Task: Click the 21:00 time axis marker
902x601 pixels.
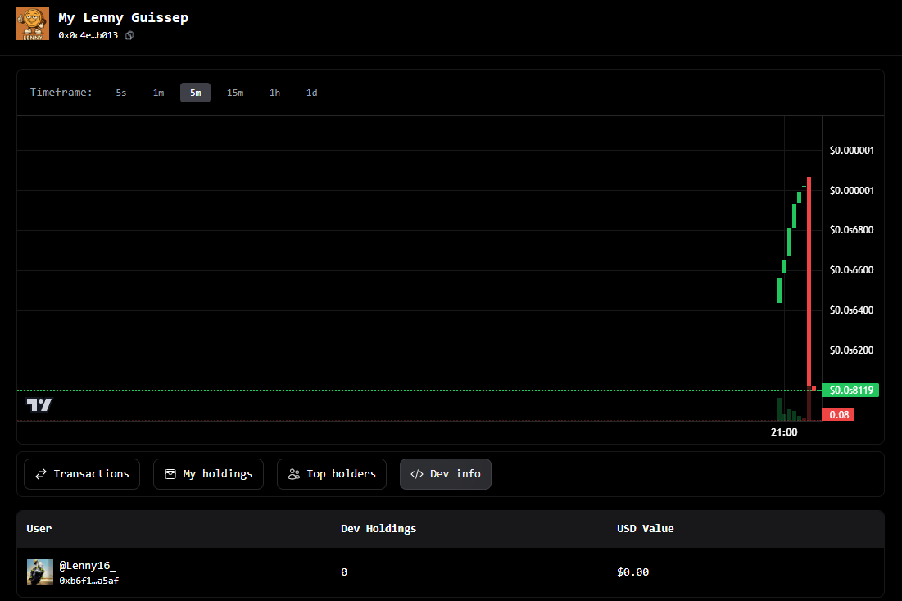Action: [x=784, y=432]
